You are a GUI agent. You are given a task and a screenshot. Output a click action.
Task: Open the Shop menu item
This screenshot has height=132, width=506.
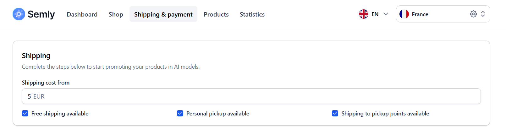116,14
